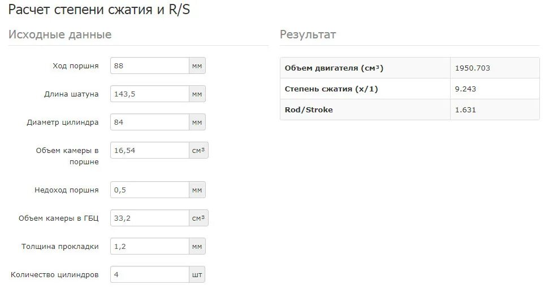The height and width of the screenshot is (289, 549).
Task: Click the шт unit addon for cylinder count
Action: [197, 275]
